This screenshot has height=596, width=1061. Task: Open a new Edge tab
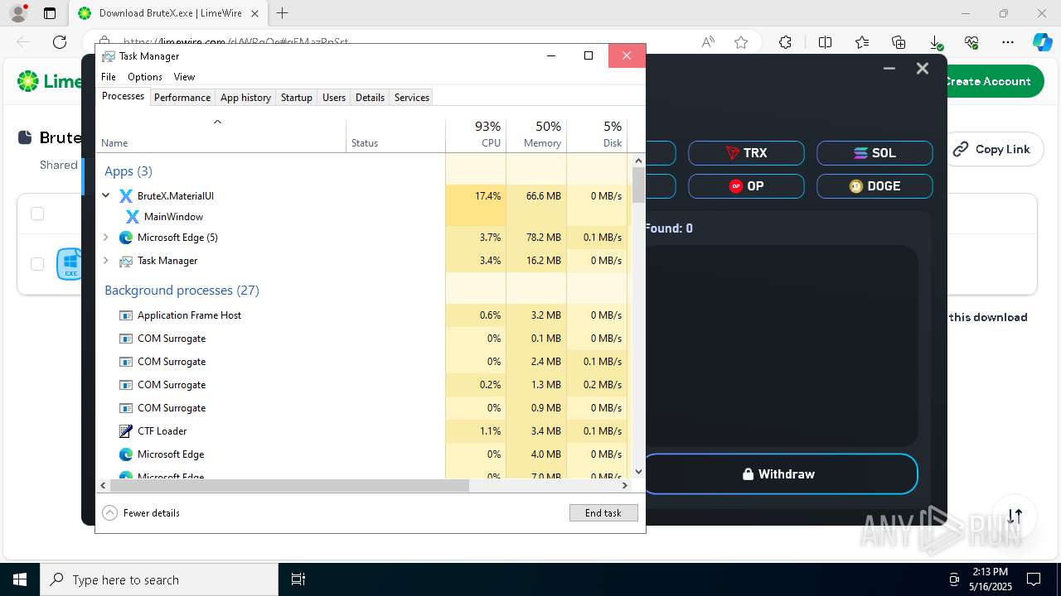click(283, 13)
